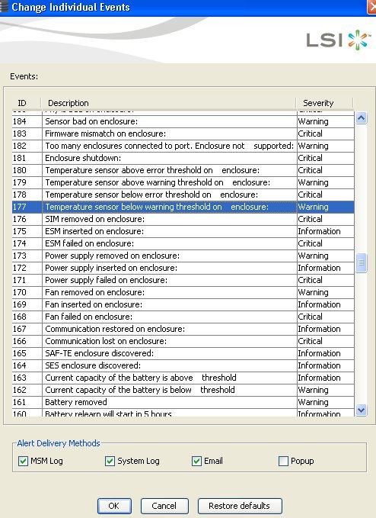Select Power supply failed on enclosure
The height and width of the screenshot is (518, 376).
pos(183,280)
